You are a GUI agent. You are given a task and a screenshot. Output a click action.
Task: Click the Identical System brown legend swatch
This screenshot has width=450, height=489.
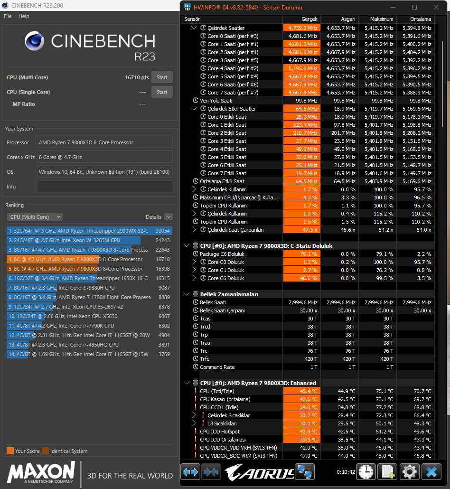(x=45, y=451)
